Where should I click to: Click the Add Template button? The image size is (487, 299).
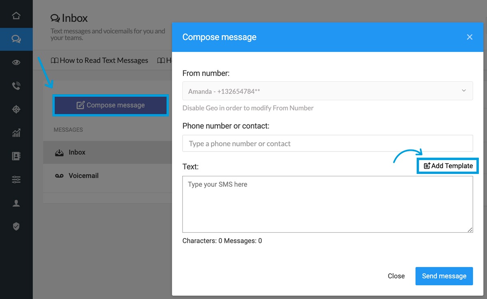tap(448, 166)
